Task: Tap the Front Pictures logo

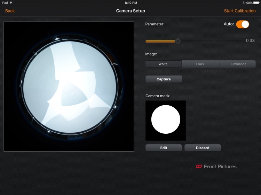Action: [x=216, y=167]
